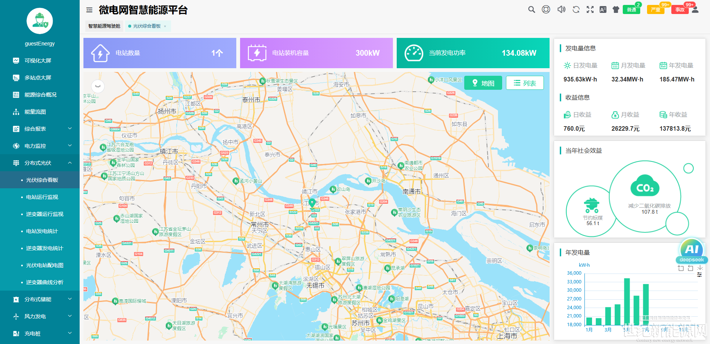Switch the station view to 地图
This screenshot has height=344, width=710.
[x=483, y=83]
